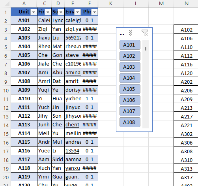Click cell A110 in Unit column

point(24,99)
